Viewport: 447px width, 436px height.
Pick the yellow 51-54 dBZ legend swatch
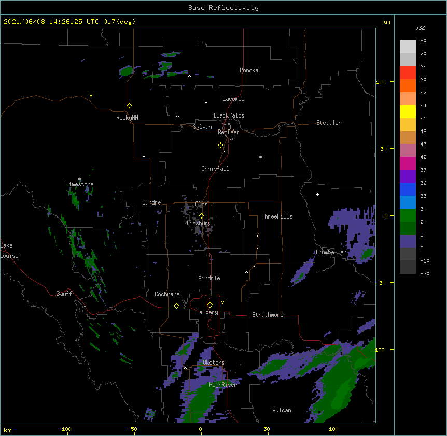408,111
